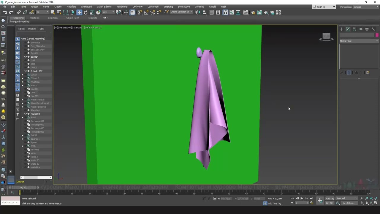The height and width of the screenshot is (214, 380).
Task: Choose the Rectangular Selection Region tool
Action: point(65,12)
